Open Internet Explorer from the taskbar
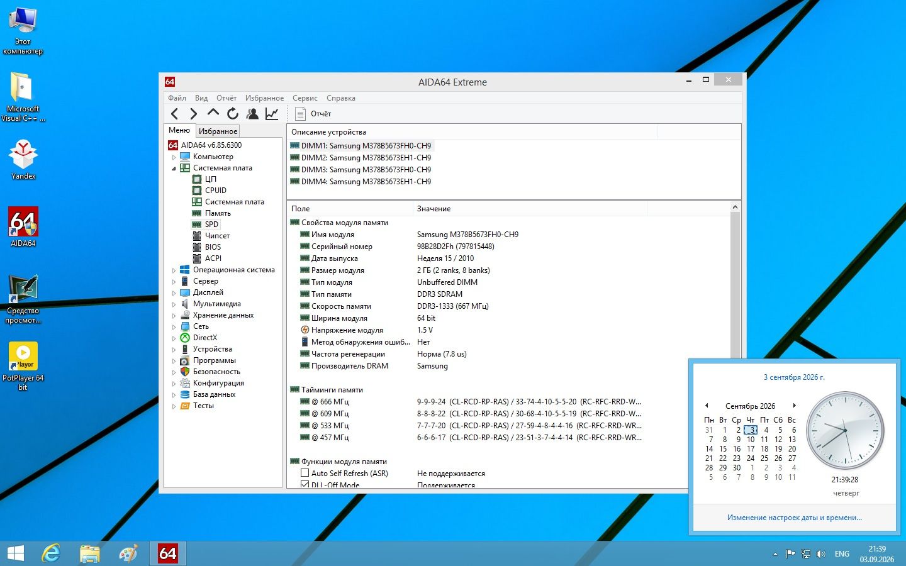This screenshot has width=906, height=566. click(x=51, y=553)
